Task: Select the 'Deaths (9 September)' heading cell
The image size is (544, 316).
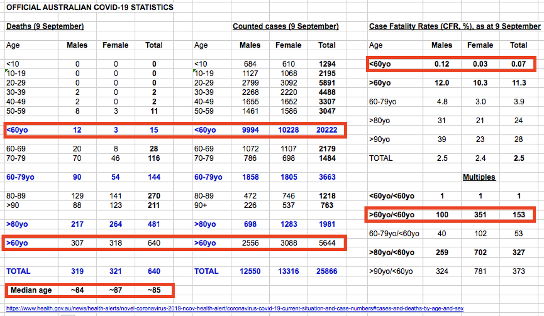Action: tap(45, 26)
